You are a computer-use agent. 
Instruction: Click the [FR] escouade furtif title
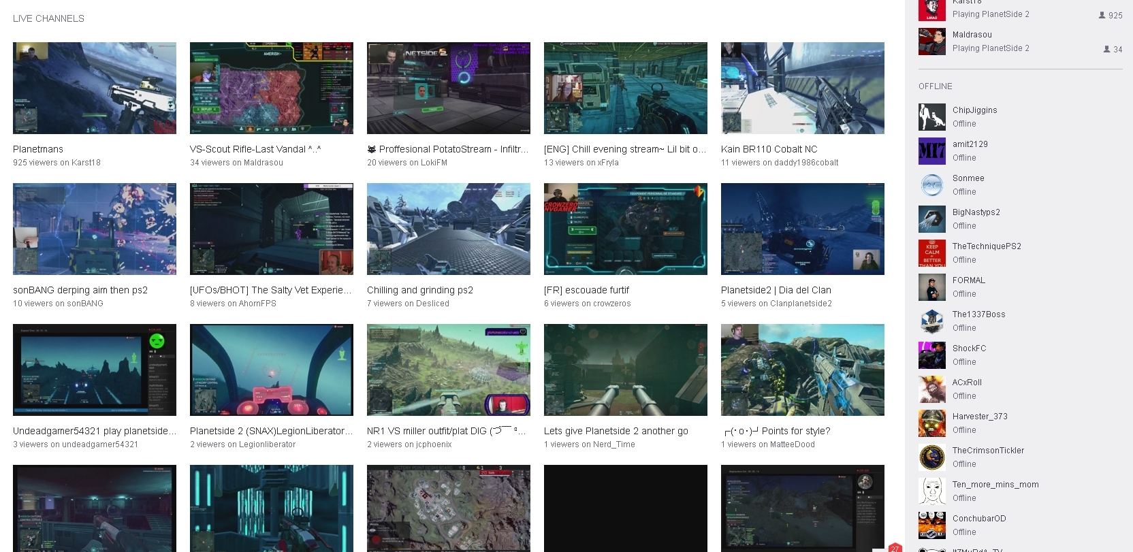tap(587, 290)
